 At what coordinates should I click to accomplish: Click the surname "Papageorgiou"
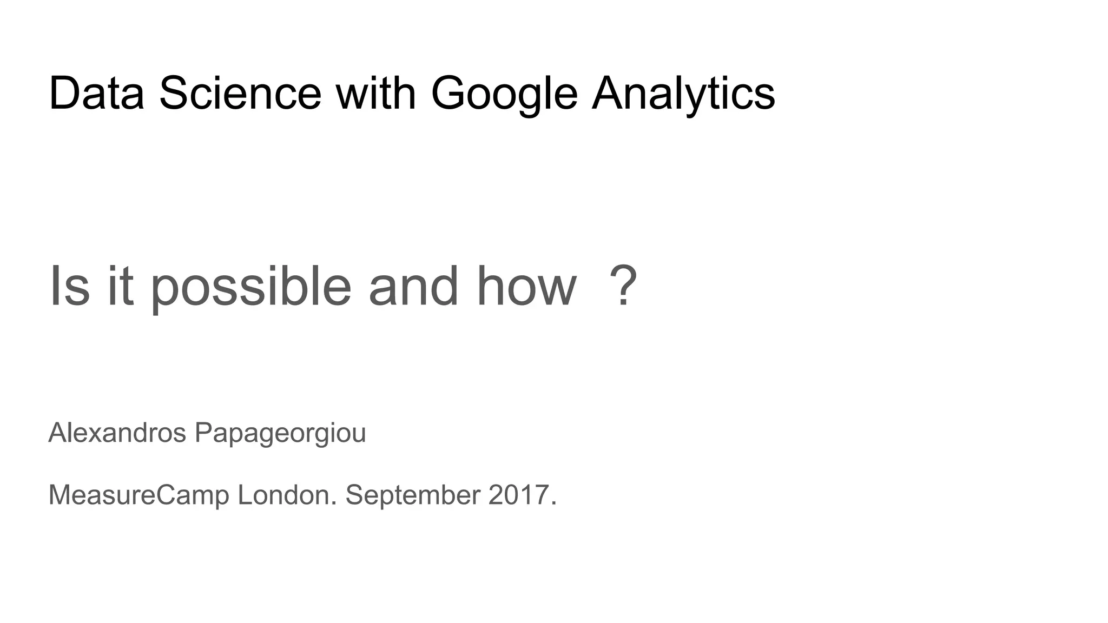click(x=280, y=435)
